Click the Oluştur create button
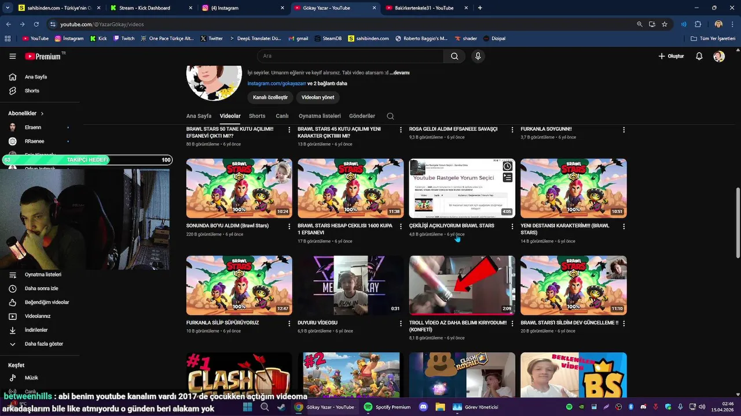The image size is (741, 416). [x=672, y=56]
